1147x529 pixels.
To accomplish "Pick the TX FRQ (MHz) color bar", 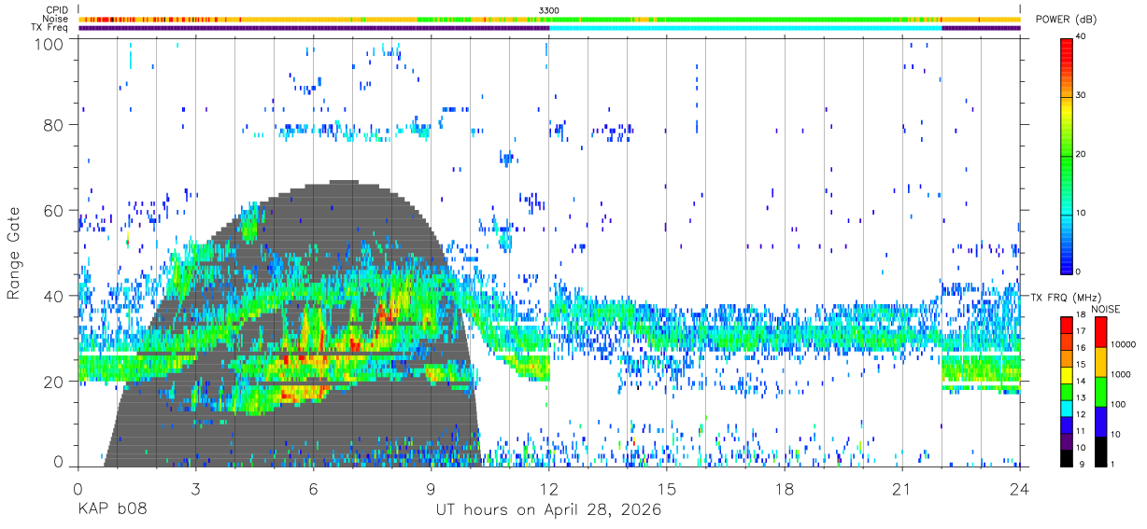I will click(x=1066, y=390).
